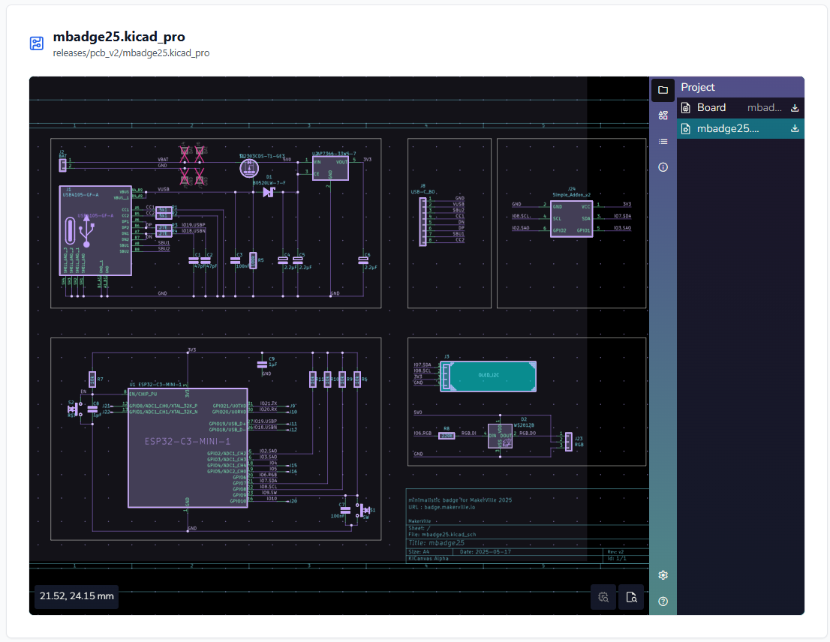Viewport: 830px width, 642px height.
Task: Click zoom to page button
Action: click(x=631, y=597)
